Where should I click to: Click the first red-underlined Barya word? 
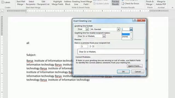(30, 61)
